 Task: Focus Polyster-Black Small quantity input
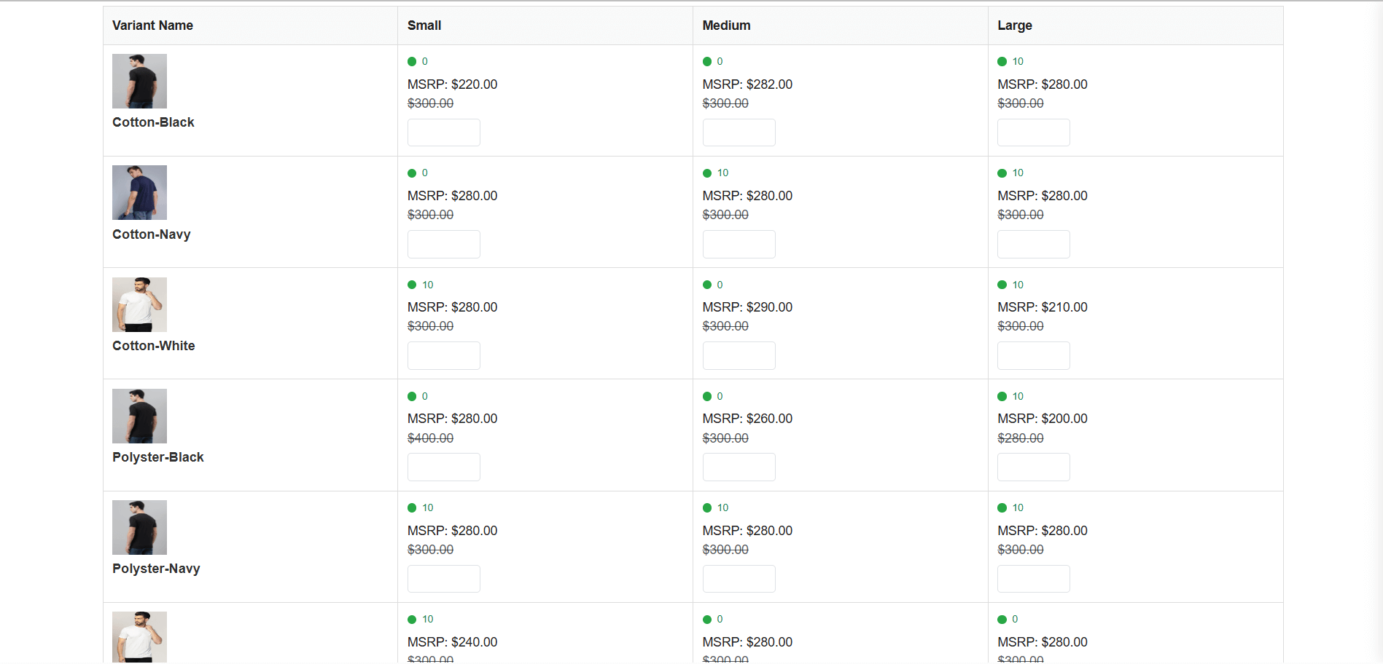click(x=443, y=467)
